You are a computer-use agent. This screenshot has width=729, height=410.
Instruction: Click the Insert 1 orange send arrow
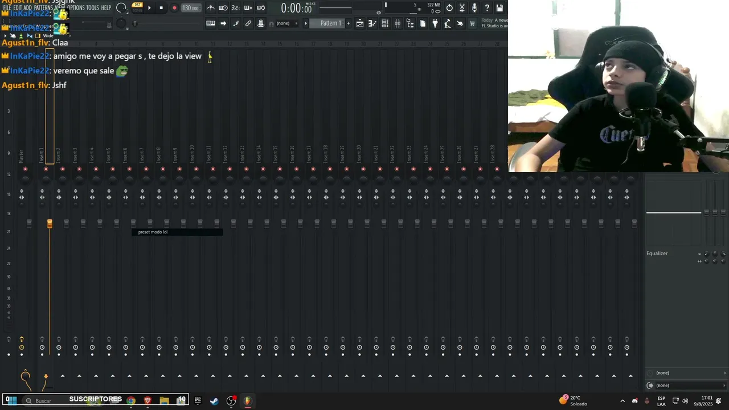[x=46, y=376]
